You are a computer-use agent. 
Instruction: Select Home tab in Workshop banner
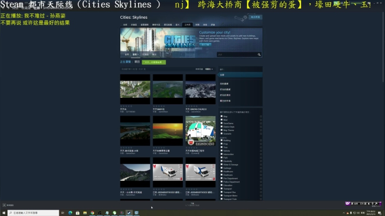point(127,55)
